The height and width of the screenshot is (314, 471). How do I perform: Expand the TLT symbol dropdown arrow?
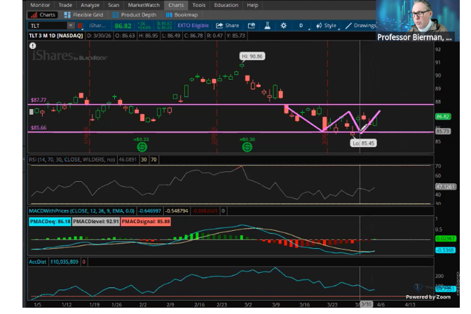pyautogui.click(x=71, y=25)
